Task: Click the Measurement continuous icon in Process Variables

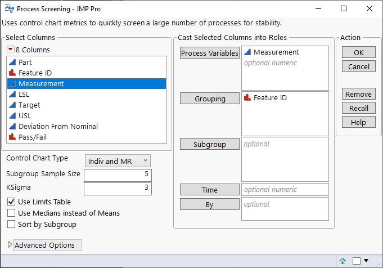Action: pyautogui.click(x=247, y=52)
